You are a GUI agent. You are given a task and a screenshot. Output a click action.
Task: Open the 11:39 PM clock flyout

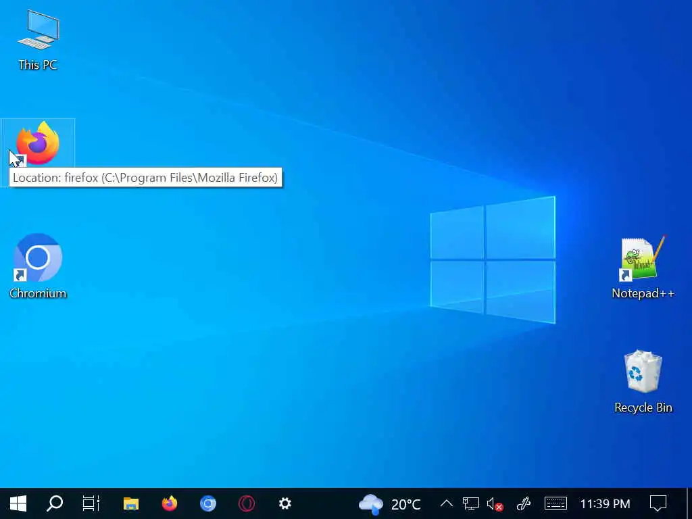(x=605, y=503)
